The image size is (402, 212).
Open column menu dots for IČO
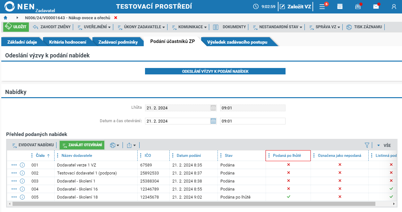click(x=141, y=156)
